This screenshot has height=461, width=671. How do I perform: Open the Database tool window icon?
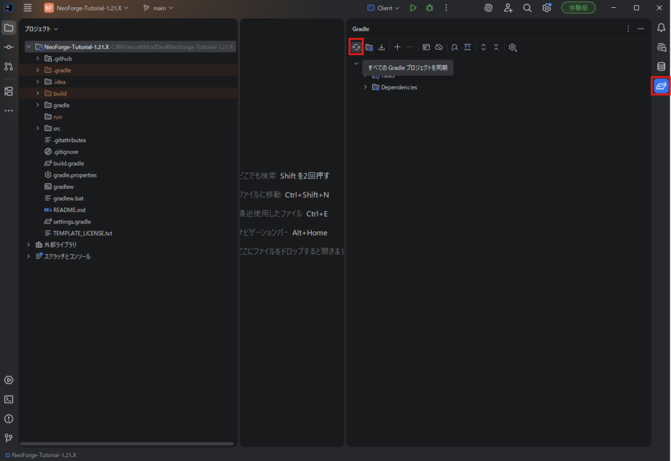point(661,66)
